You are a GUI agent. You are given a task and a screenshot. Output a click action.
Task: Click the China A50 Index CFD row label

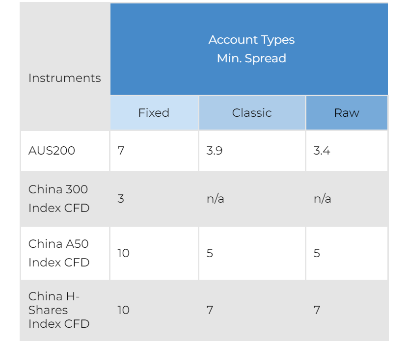[x=59, y=253]
